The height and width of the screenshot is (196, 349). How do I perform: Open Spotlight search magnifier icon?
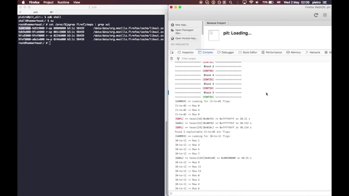pyautogui.click(x=231, y=2)
